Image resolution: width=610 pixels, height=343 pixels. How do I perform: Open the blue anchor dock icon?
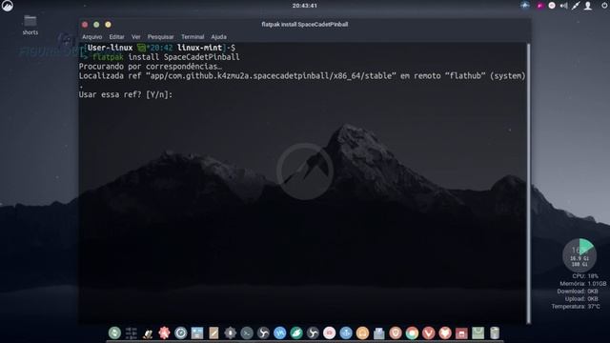tap(346, 333)
